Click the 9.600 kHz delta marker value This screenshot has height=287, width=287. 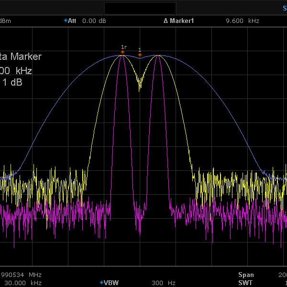242,21
